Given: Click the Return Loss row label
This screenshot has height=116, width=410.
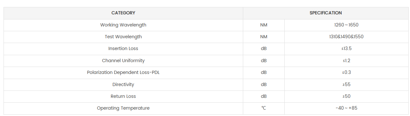Looking at the screenshot, I should pos(123,96).
